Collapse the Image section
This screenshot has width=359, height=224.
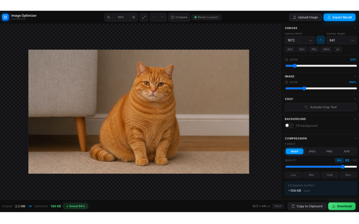pos(355,76)
